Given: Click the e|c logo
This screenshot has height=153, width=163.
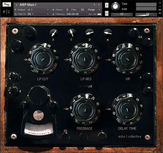Looking at the screenshot, I should (x=6, y=12).
